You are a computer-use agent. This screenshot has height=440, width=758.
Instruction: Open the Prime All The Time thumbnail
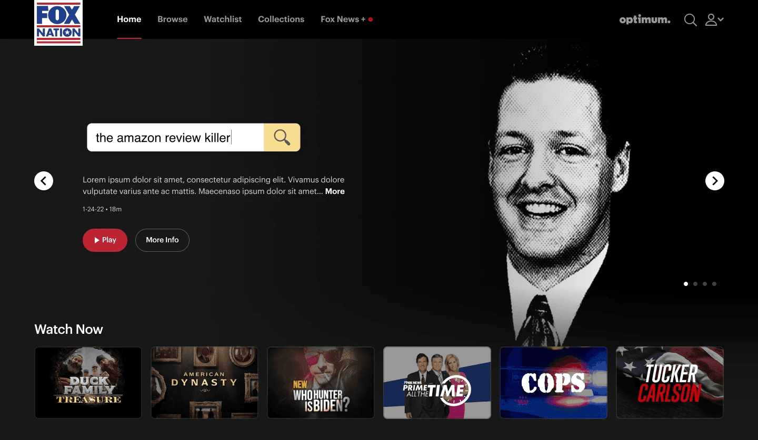[437, 383]
